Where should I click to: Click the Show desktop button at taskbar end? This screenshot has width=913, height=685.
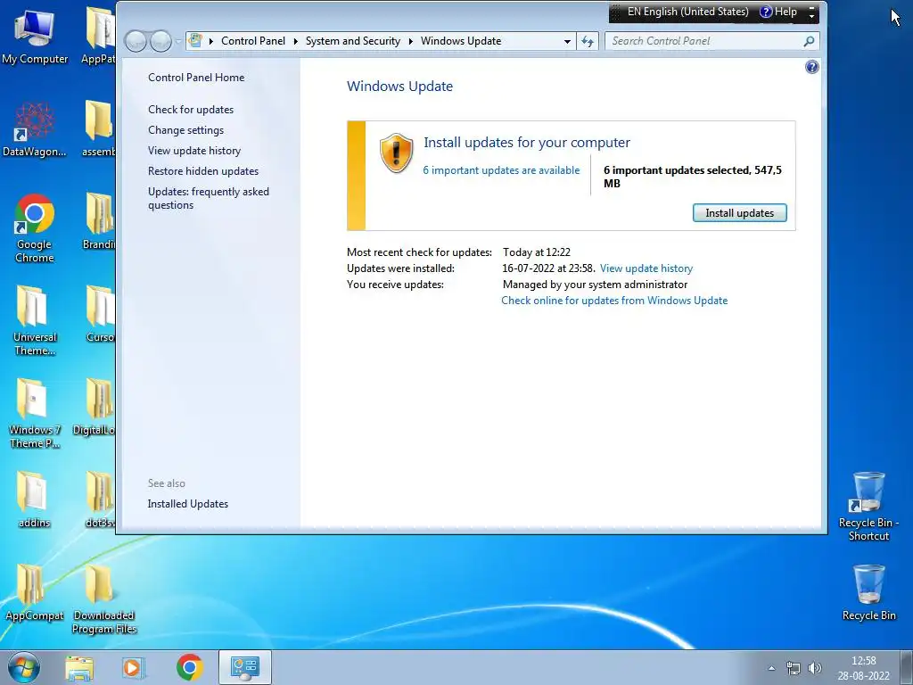[906, 667]
